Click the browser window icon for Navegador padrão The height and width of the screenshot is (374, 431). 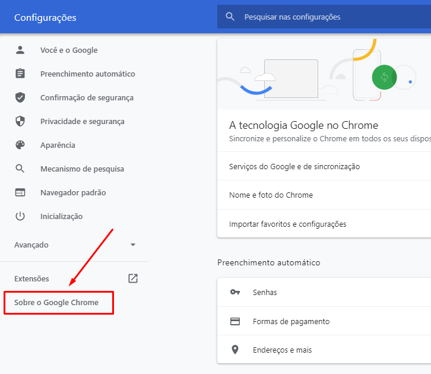(20, 193)
